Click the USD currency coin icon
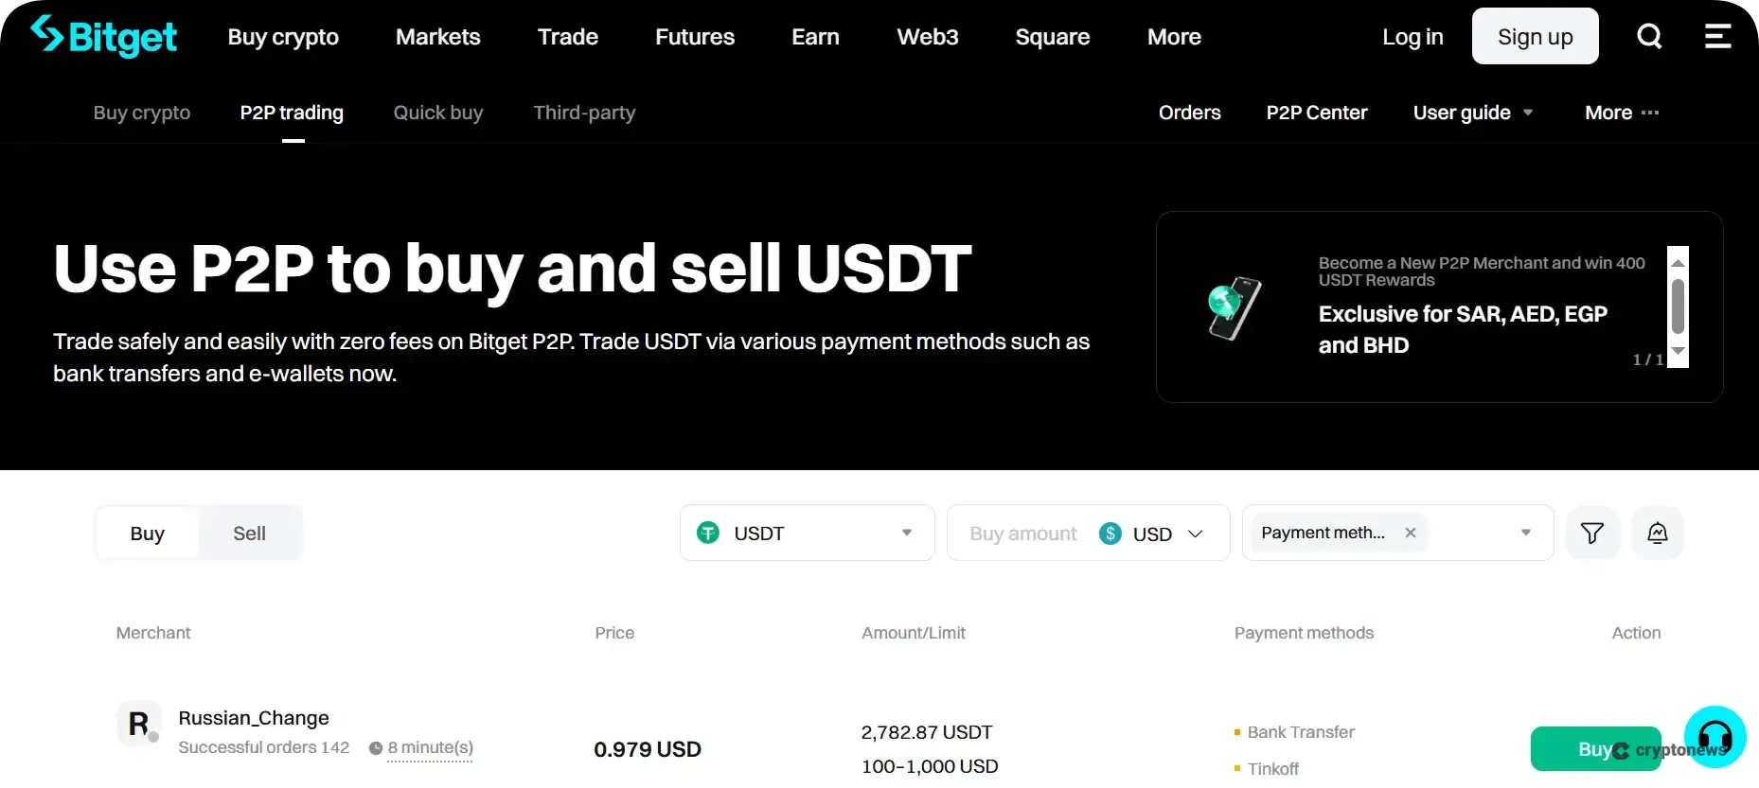Screen dimensions: 1759x788 (x=1110, y=534)
